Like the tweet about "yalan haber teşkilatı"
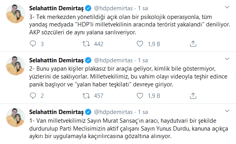The image size is (236, 144). tap(140, 96)
